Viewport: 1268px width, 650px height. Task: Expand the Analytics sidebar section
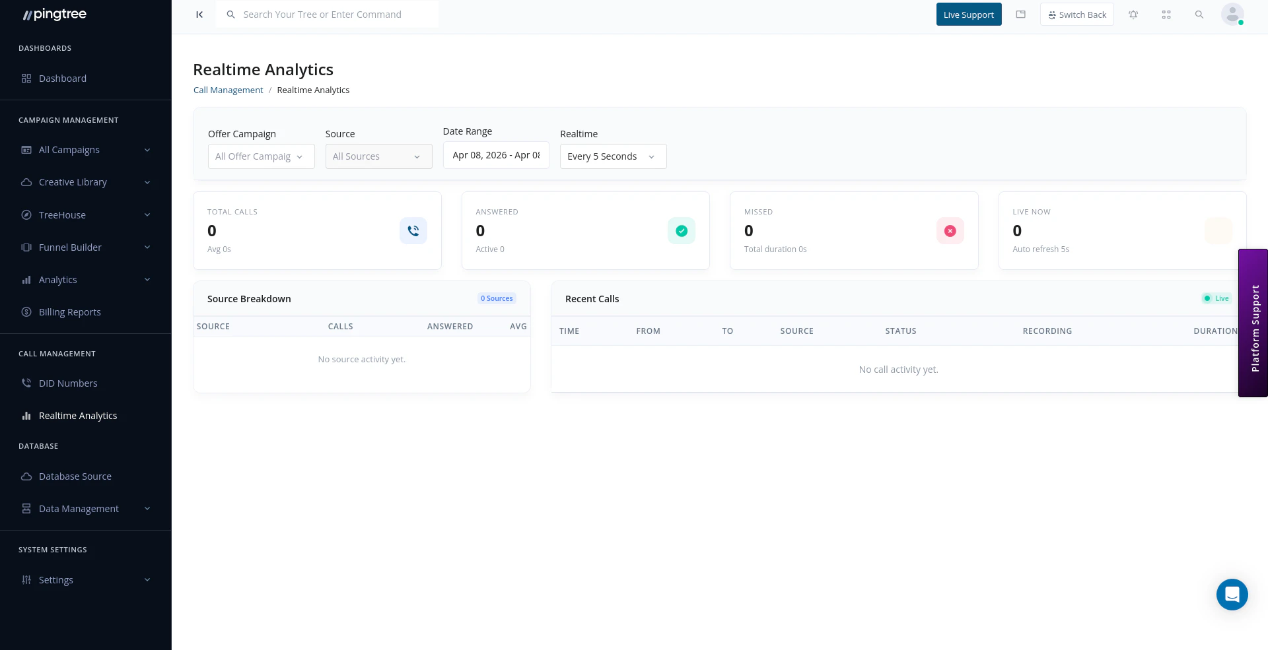point(58,279)
